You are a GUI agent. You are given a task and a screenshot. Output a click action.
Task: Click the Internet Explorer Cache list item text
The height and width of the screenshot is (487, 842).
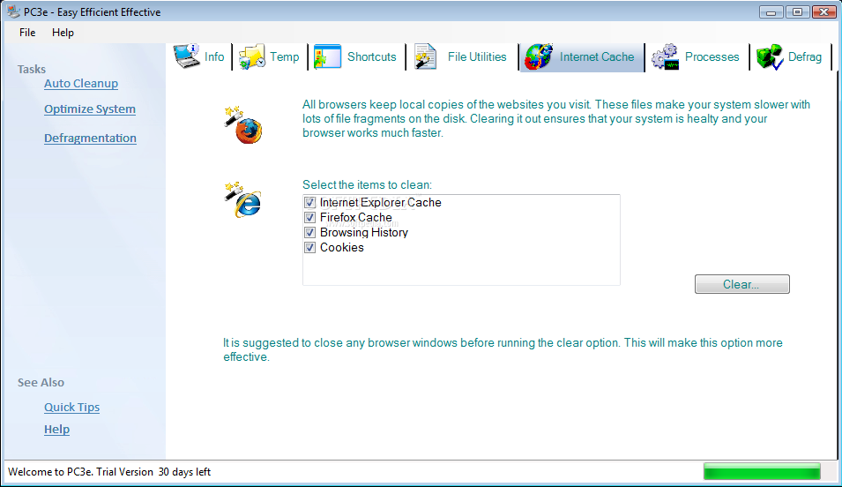tap(381, 203)
